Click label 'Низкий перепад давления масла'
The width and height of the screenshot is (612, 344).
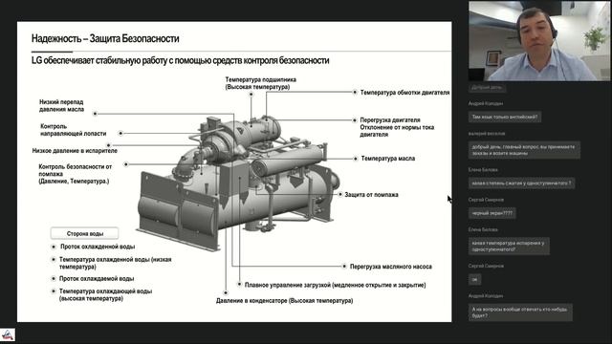(x=61, y=106)
